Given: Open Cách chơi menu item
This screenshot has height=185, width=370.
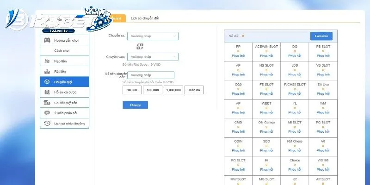Looking at the screenshot, I should click(64, 50).
